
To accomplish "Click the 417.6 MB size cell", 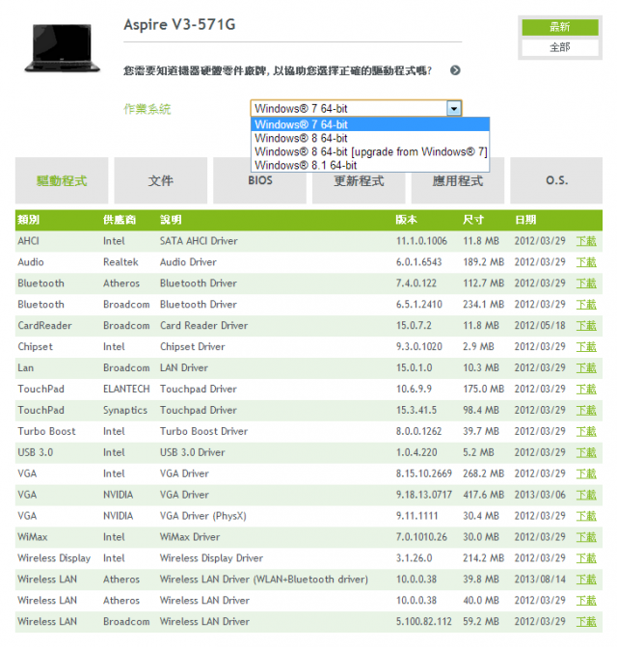I will click(484, 495).
